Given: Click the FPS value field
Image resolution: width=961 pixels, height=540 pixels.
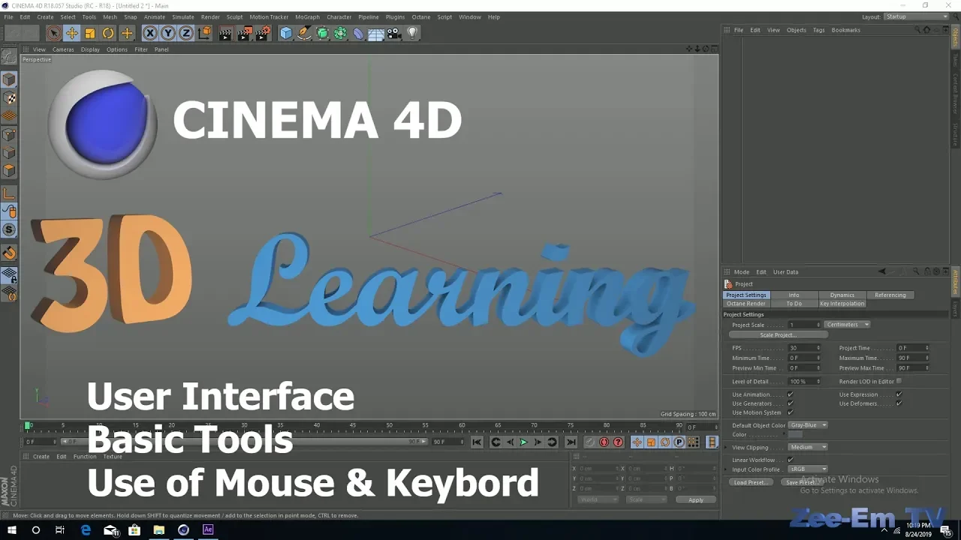Looking at the screenshot, I should (804, 348).
